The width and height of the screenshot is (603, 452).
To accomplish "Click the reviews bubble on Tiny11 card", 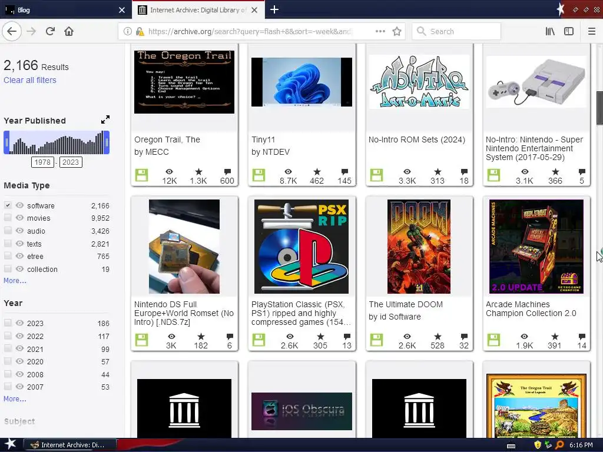I will tap(344, 171).
